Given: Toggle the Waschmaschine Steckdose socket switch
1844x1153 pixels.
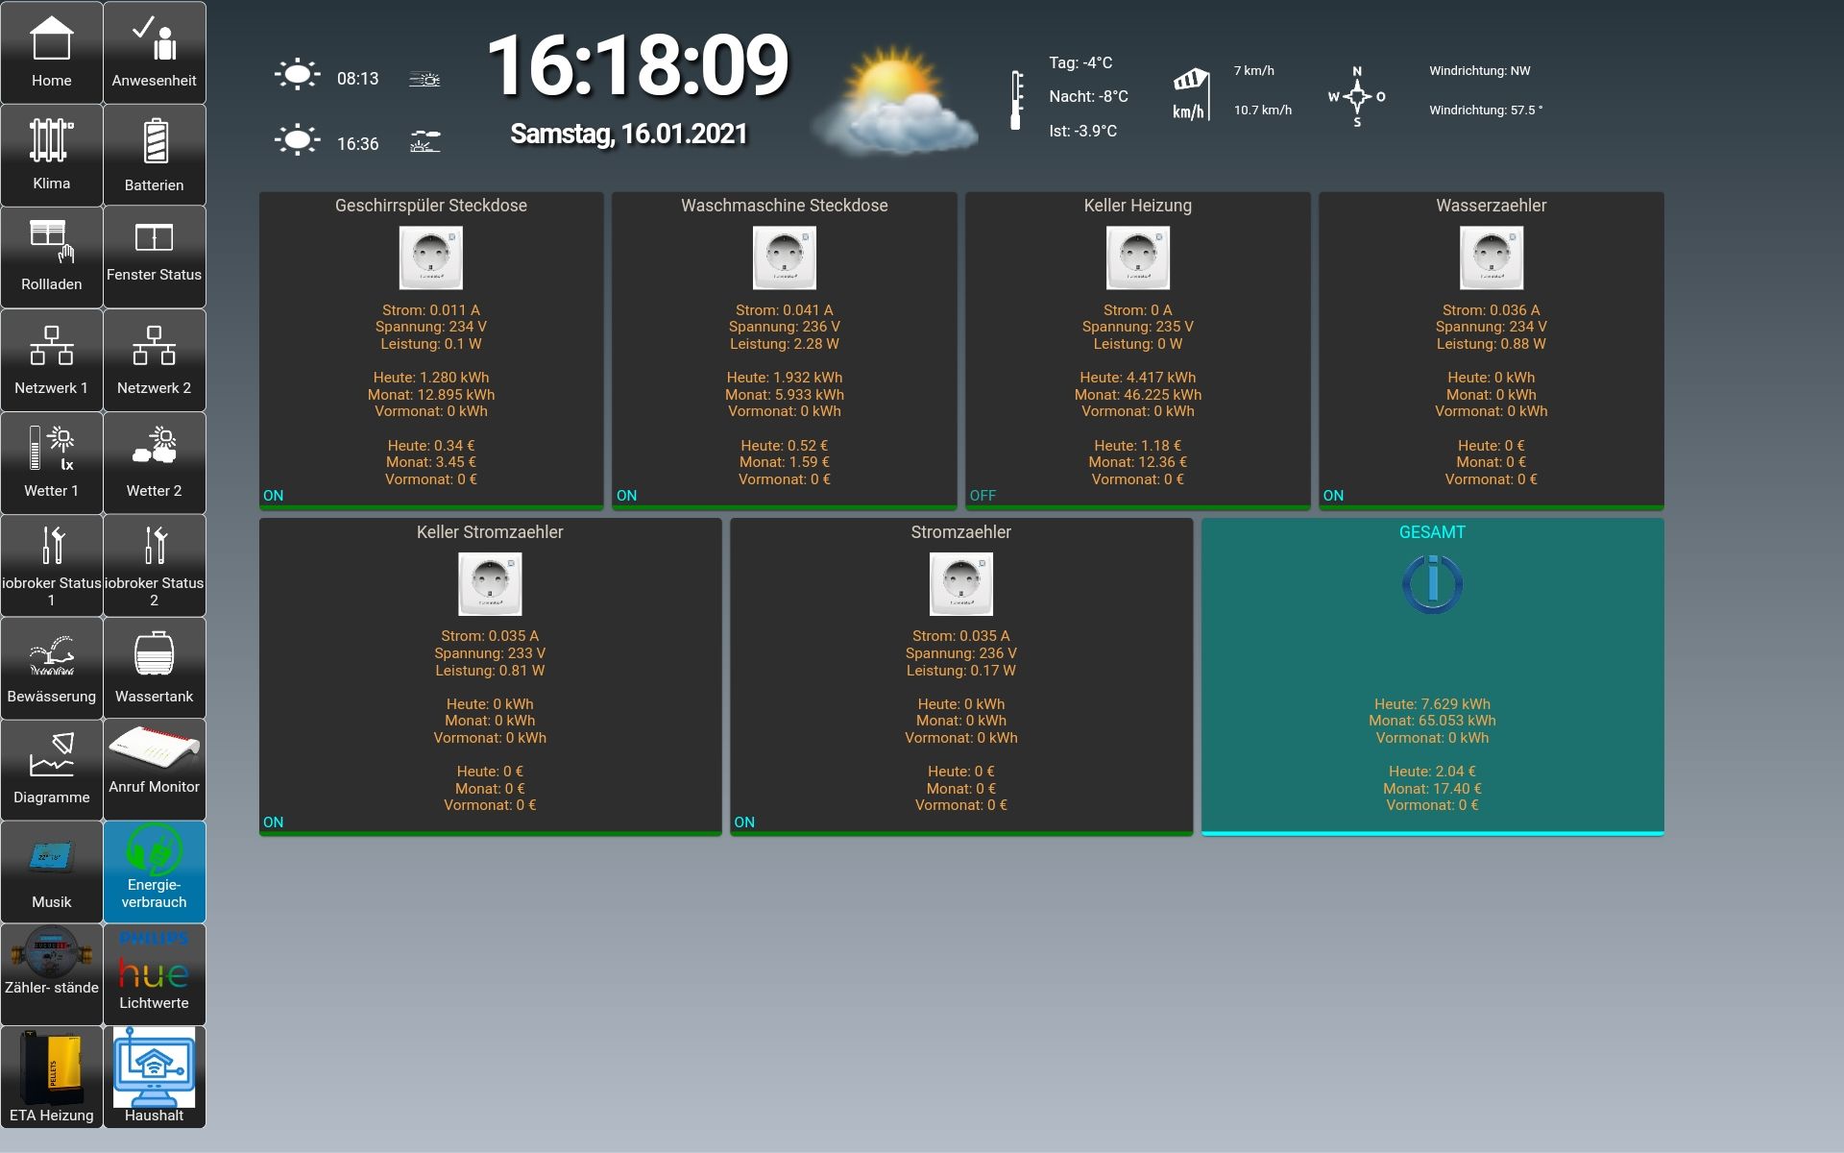Looking at the screenshot, I should pos(784,258).
